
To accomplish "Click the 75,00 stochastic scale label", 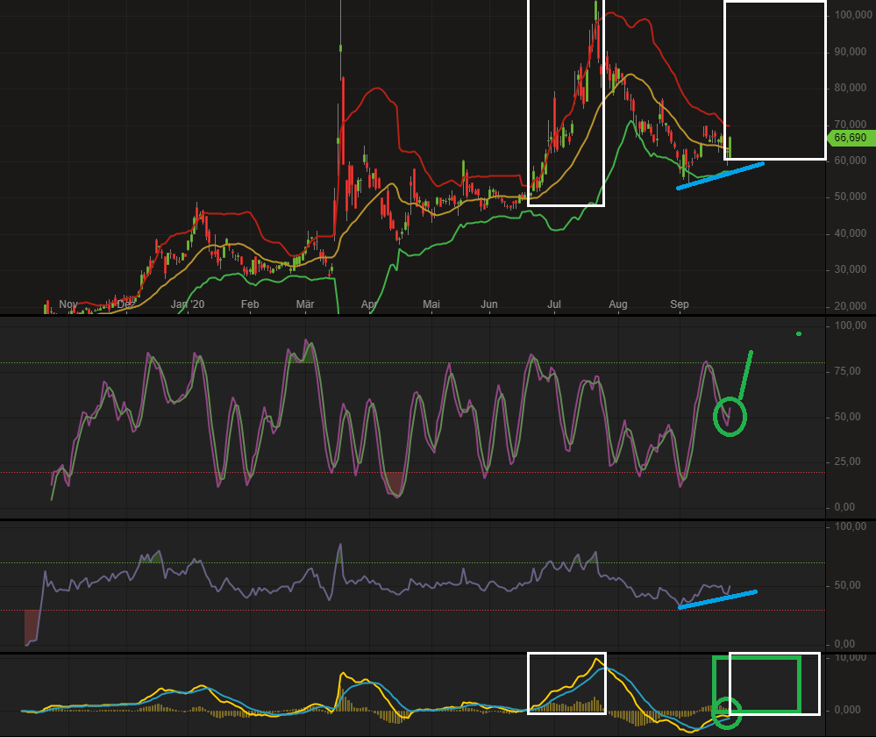I will pyautogui.click(x=848, y=371).
